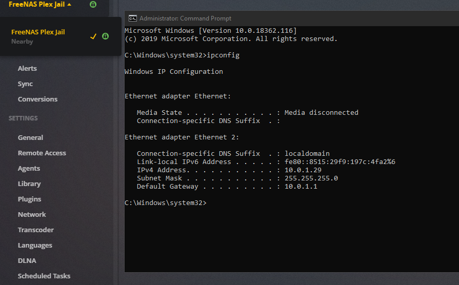The image size is (459, 285).
Task: Click the Media disconnected status text
Action: (322, 113)
